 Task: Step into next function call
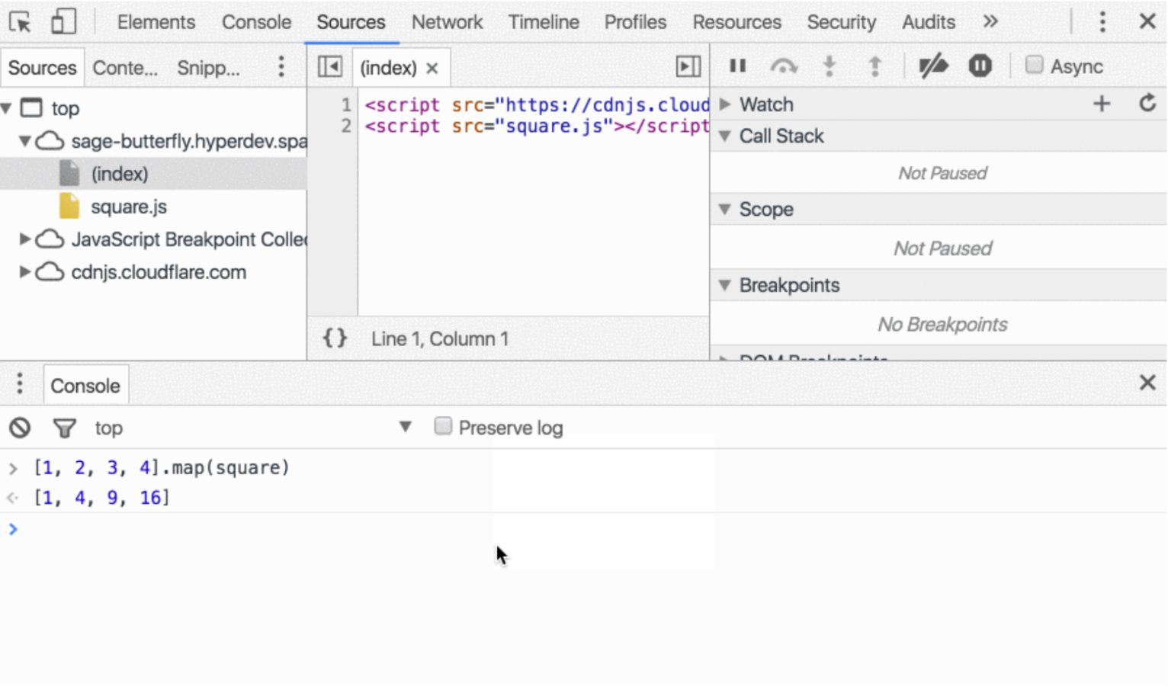pos(829,66)
